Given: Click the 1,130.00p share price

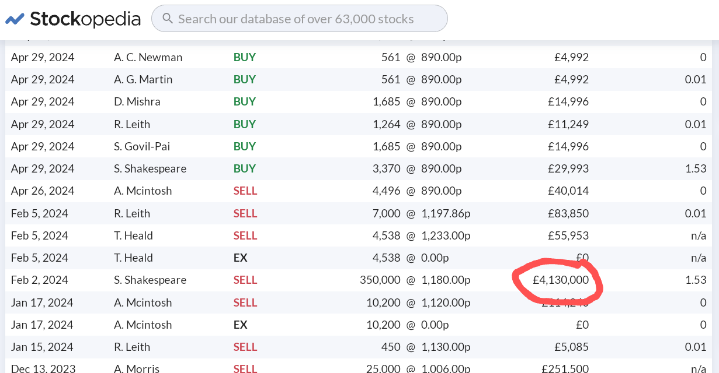Looking at the screenshot, I should tap(446, 347).
